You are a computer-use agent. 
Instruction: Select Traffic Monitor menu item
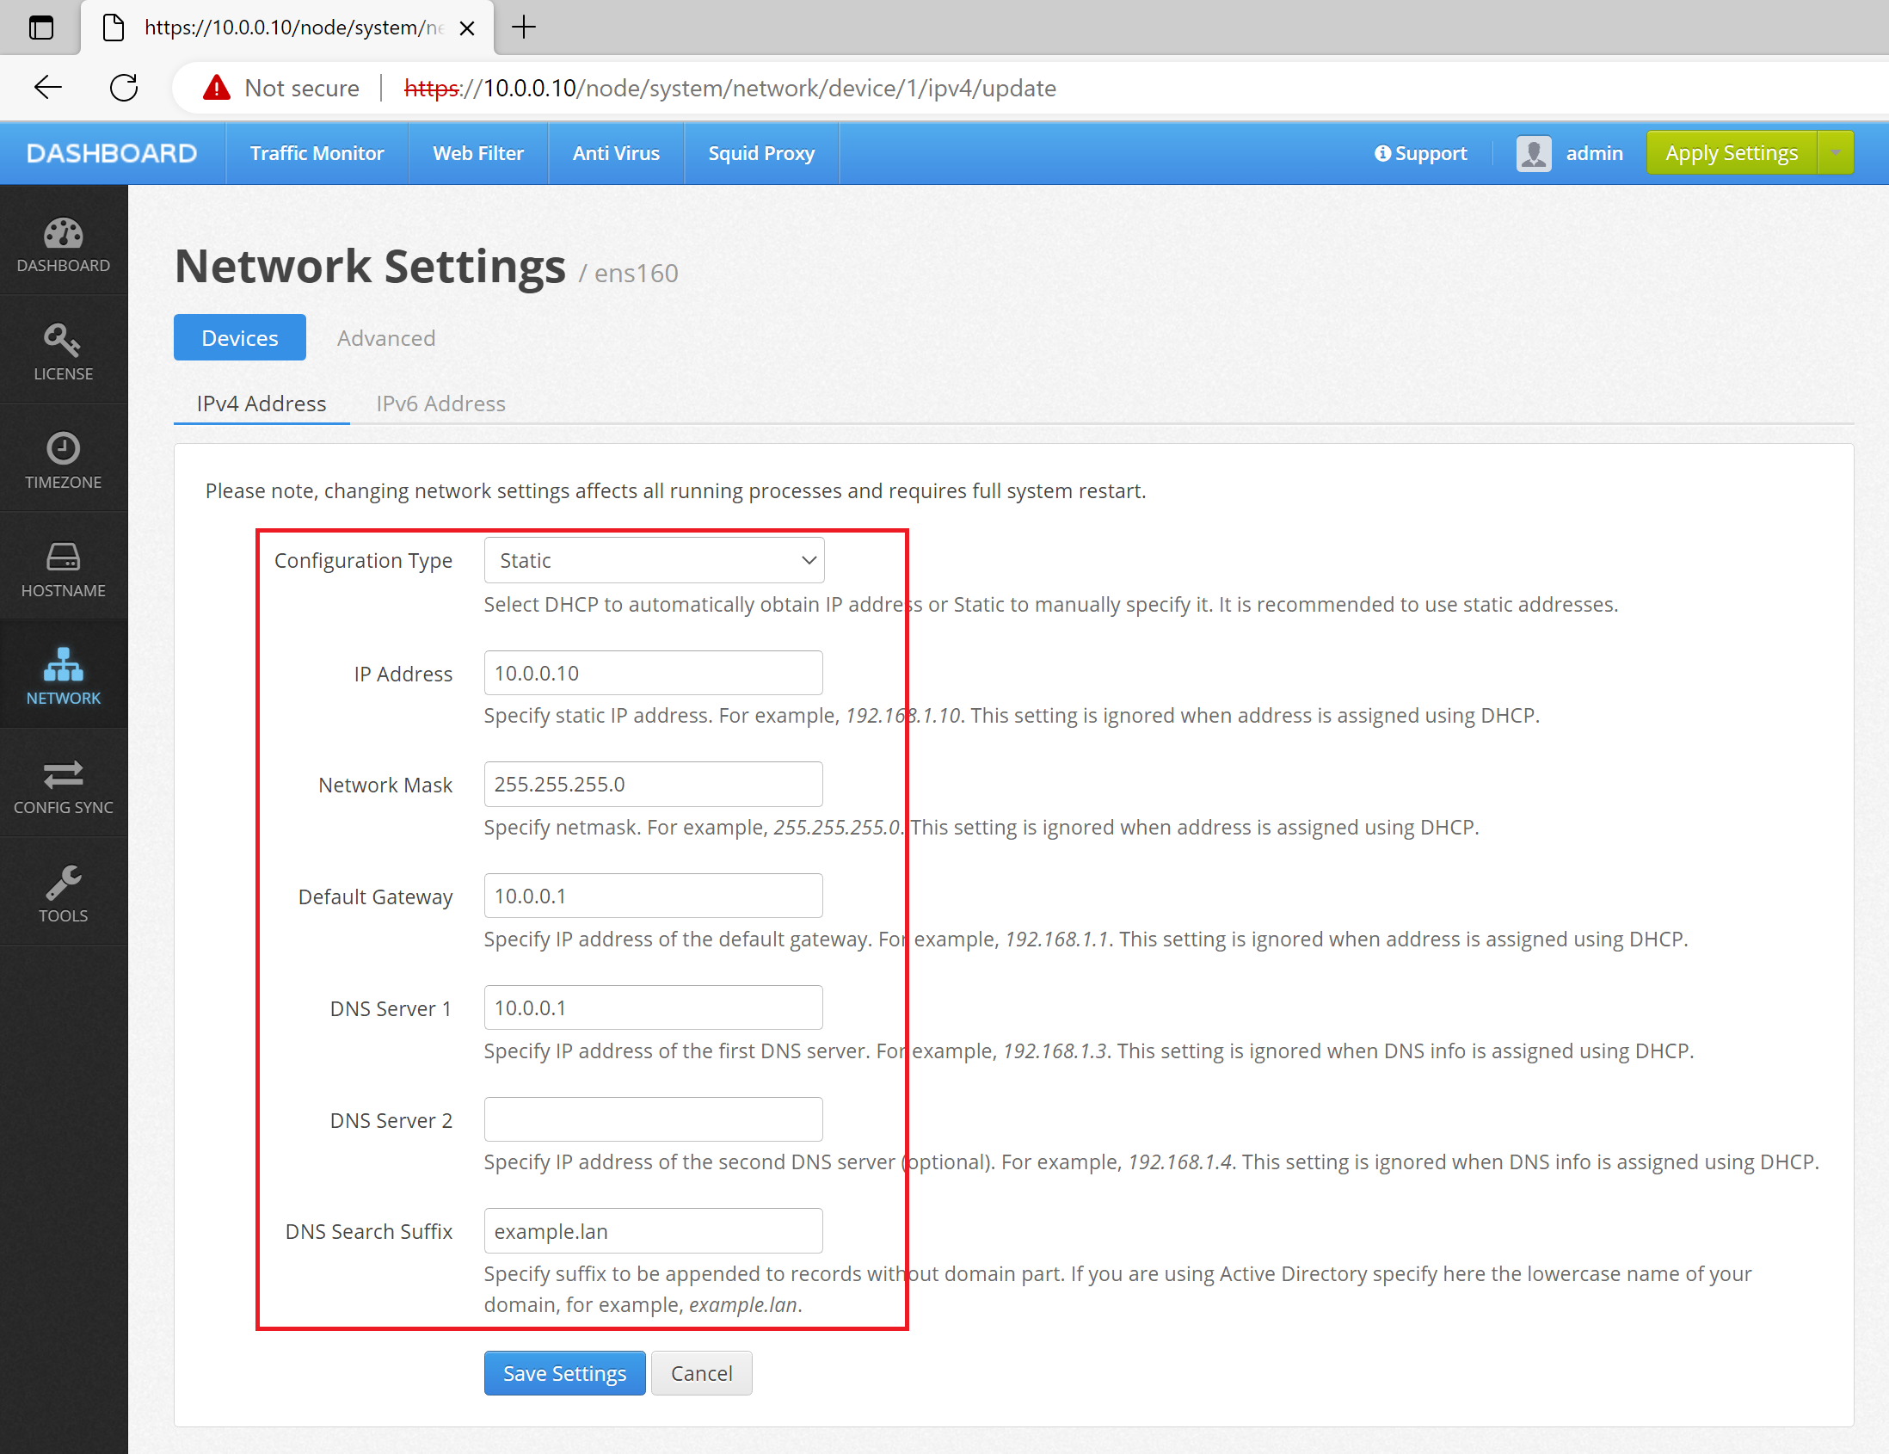pyautogui.click(x=317, y=153)
